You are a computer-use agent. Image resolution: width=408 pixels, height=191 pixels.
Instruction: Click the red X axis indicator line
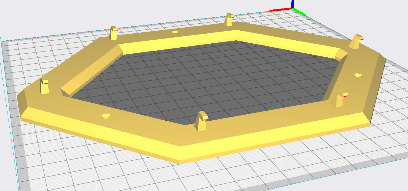pyautogui.click(x=281, y=10)
